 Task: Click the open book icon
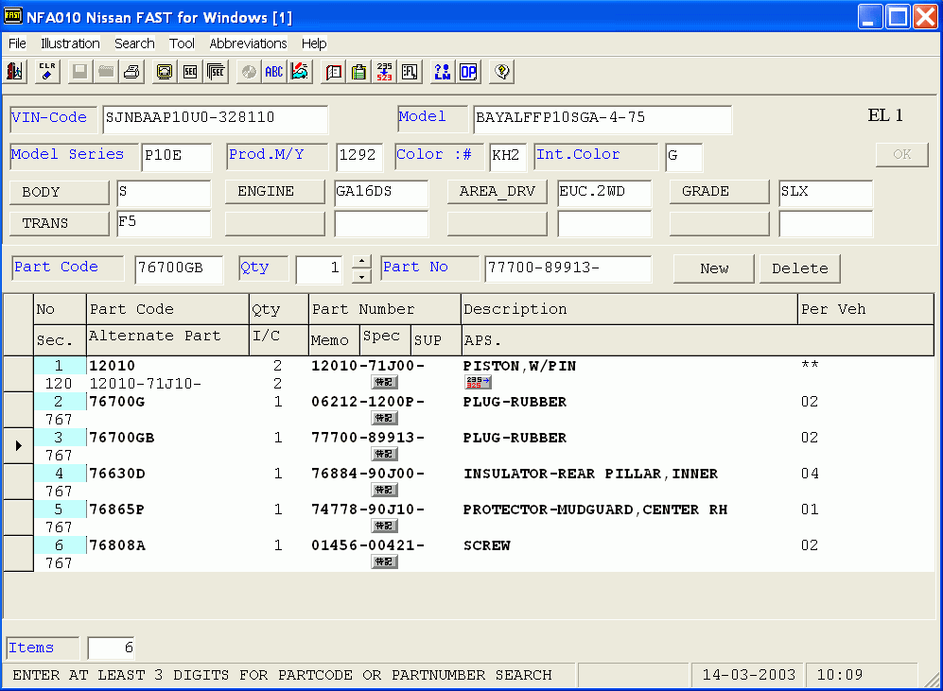pyautogui.click(x=333, y=72)
